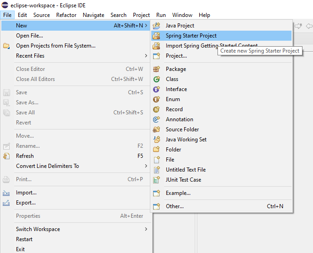
Task: Click the Export icon in File menu
Action: coord(6,203)
